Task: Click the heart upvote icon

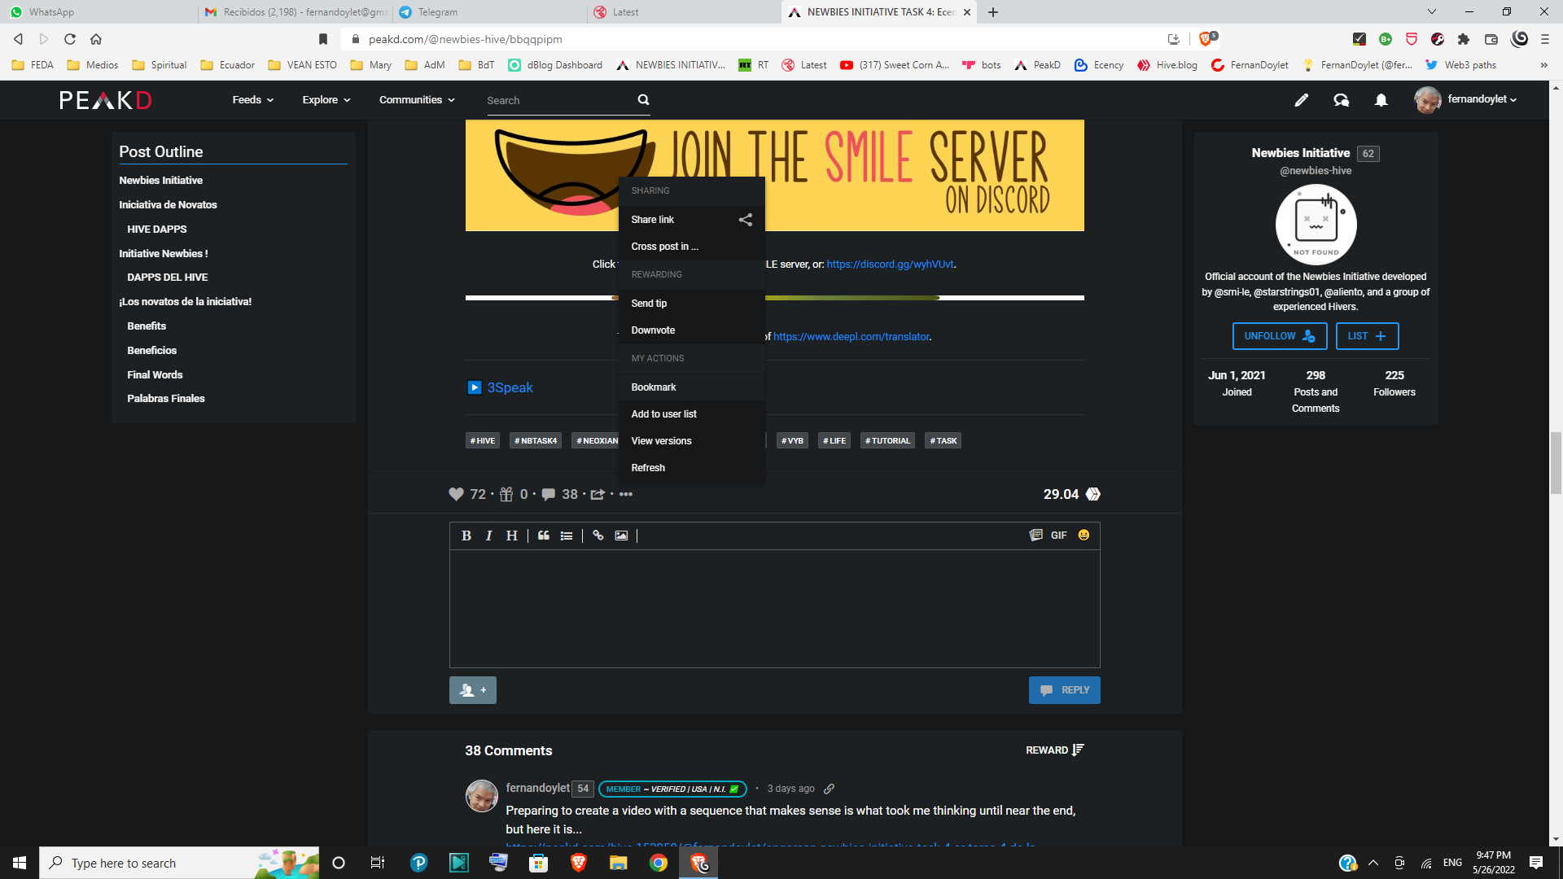Action: (456, 494)
